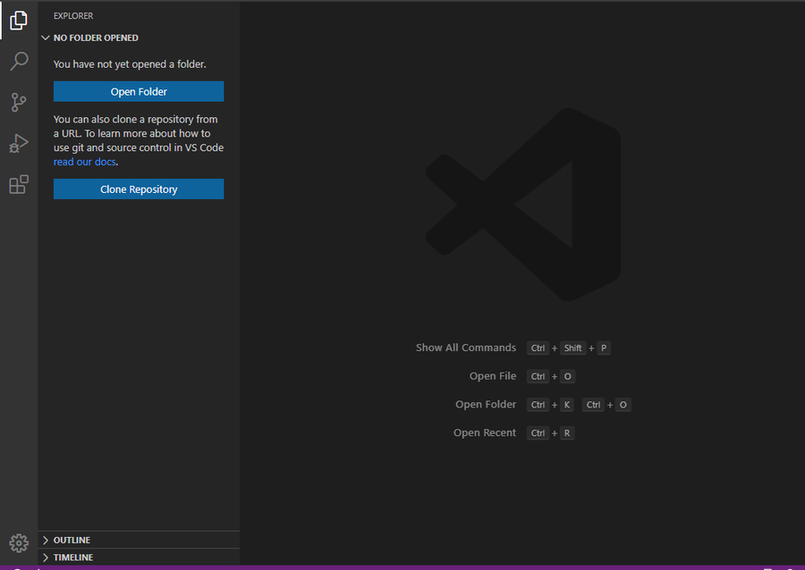Click the 'Open Folder' shortcut label in editor
This screenshot has height=570, width=805.
coord(485,405)
